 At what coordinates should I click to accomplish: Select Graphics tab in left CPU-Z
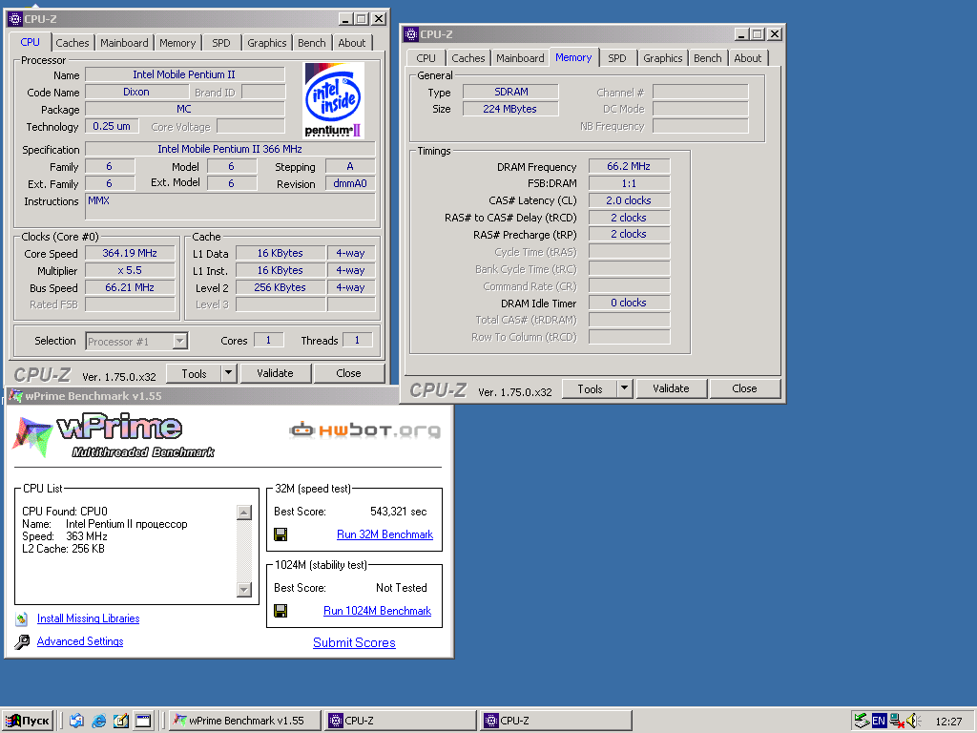pyautogui.click(x=267, y=43)
